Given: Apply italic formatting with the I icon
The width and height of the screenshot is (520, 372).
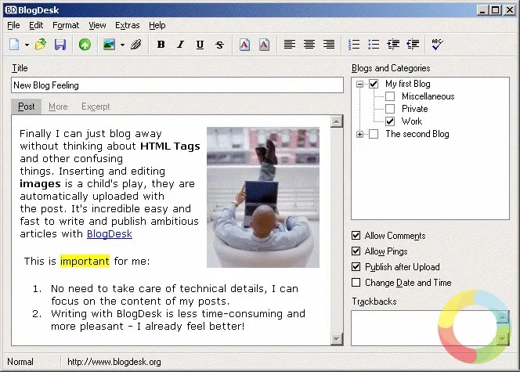Looking at the screenshot, I should point(180,44).
